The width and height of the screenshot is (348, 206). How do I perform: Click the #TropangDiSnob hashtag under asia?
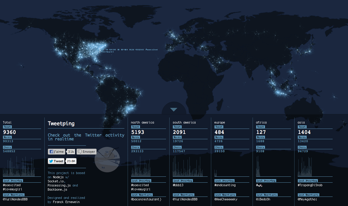(x=310, y=185)
